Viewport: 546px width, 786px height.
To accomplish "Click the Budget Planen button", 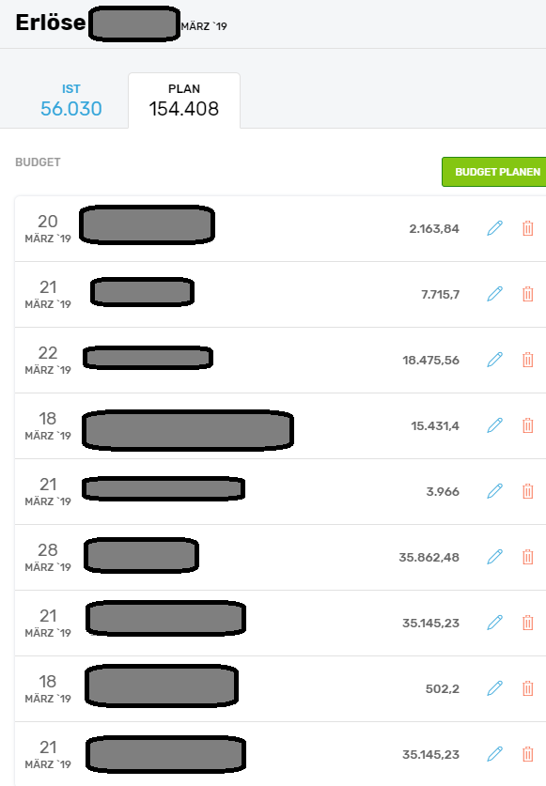I will point(494,172).
